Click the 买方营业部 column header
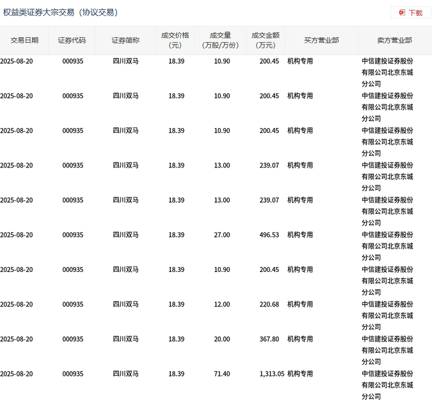432x403 pixels. [x=322, y=40]
